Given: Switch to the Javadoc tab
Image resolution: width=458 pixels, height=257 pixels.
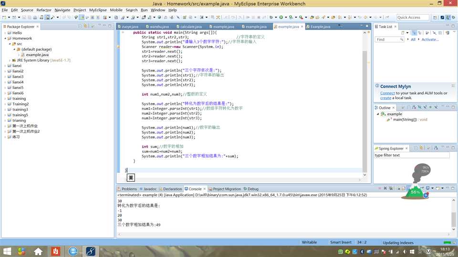Looking at the screenshot, I should pos(148,189).
